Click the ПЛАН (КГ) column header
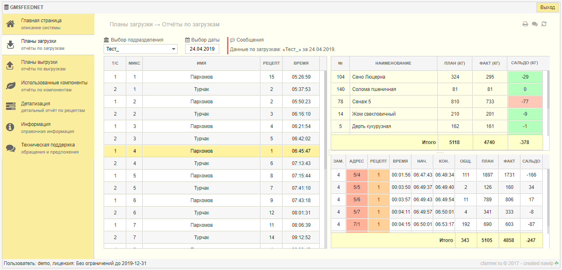The image size is (562, 270). [x=455, y=63]
